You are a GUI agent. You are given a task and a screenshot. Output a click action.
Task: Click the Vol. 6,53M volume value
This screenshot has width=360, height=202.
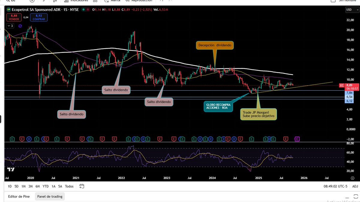coord(161,10)
